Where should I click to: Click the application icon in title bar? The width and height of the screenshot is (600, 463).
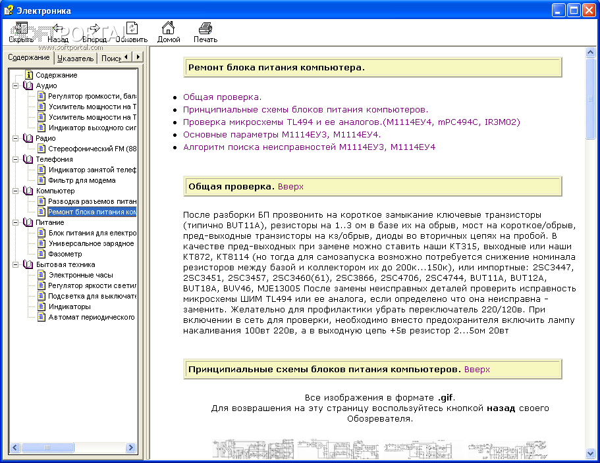pos(9,11)
